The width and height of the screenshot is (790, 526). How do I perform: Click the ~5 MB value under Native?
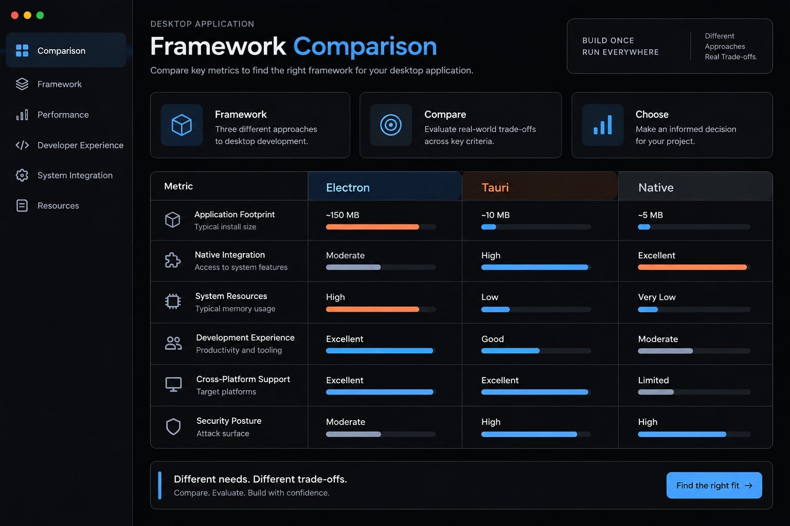[650, 215]
